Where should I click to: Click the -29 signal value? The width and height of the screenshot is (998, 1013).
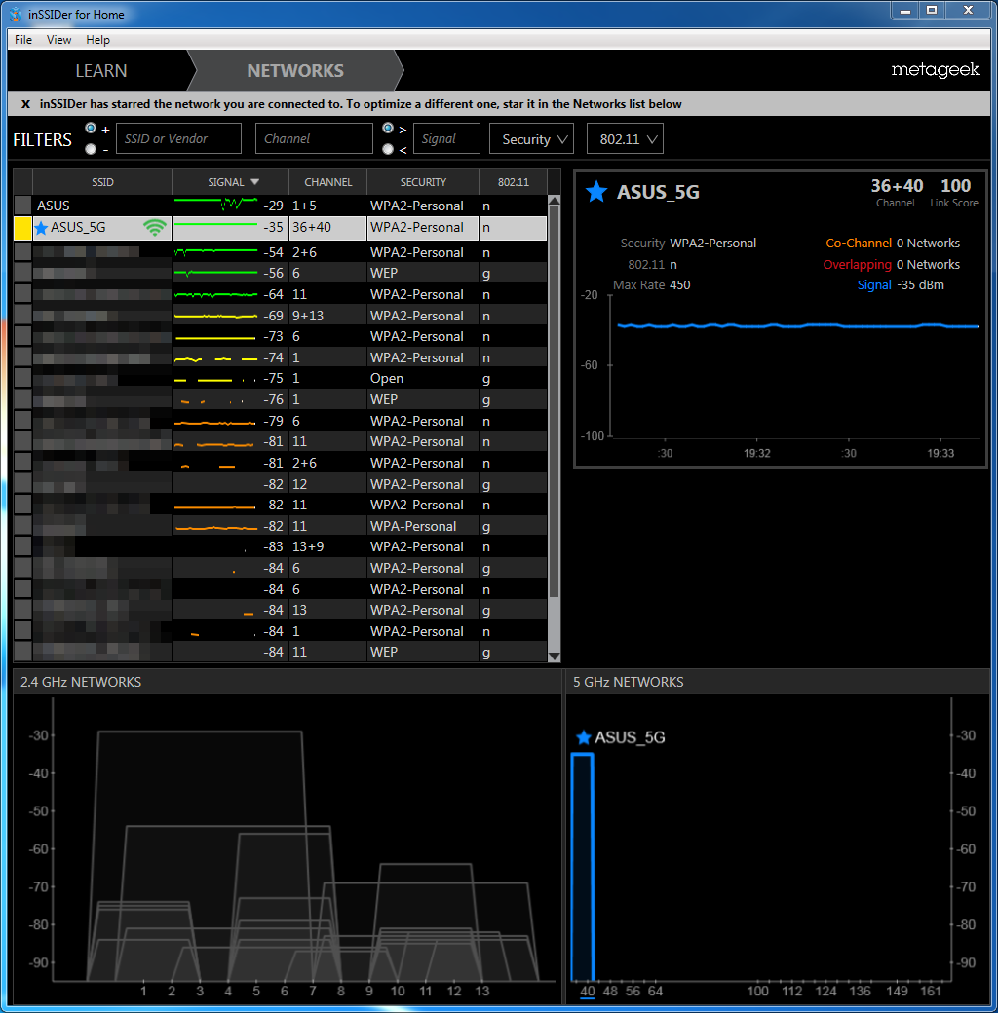pos(274,206)
